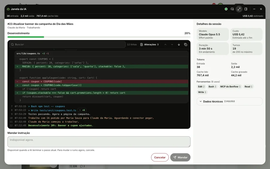Click the Read 1 tool chip
This screenshot has height=169, width=270.
click(248, 87)
